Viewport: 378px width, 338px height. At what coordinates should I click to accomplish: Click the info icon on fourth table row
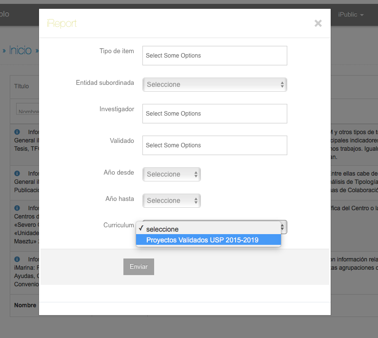click(17, 259)
